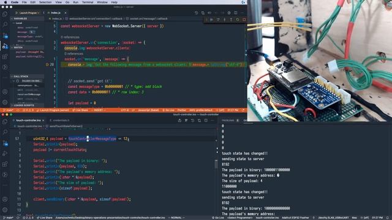Image resolution: width=392 pixels, height=220 pixels.
Task: Click the Arduino verify icon in touch-controller toolbar
Action: pyautogui.click(x=186, y=120)
